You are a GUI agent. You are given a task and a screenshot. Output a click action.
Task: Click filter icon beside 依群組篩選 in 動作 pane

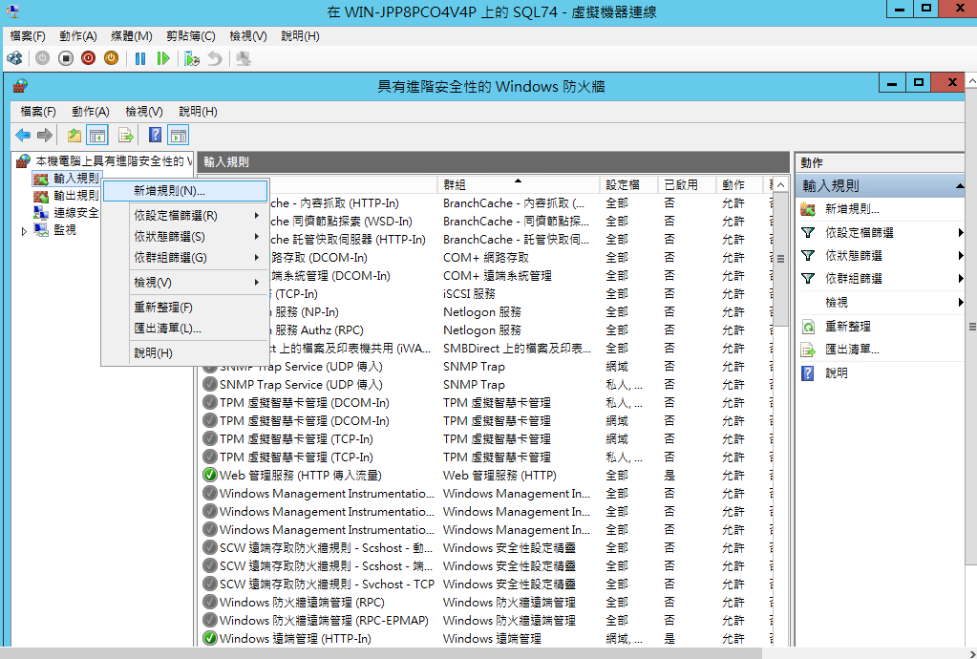(x=808, y=279)
